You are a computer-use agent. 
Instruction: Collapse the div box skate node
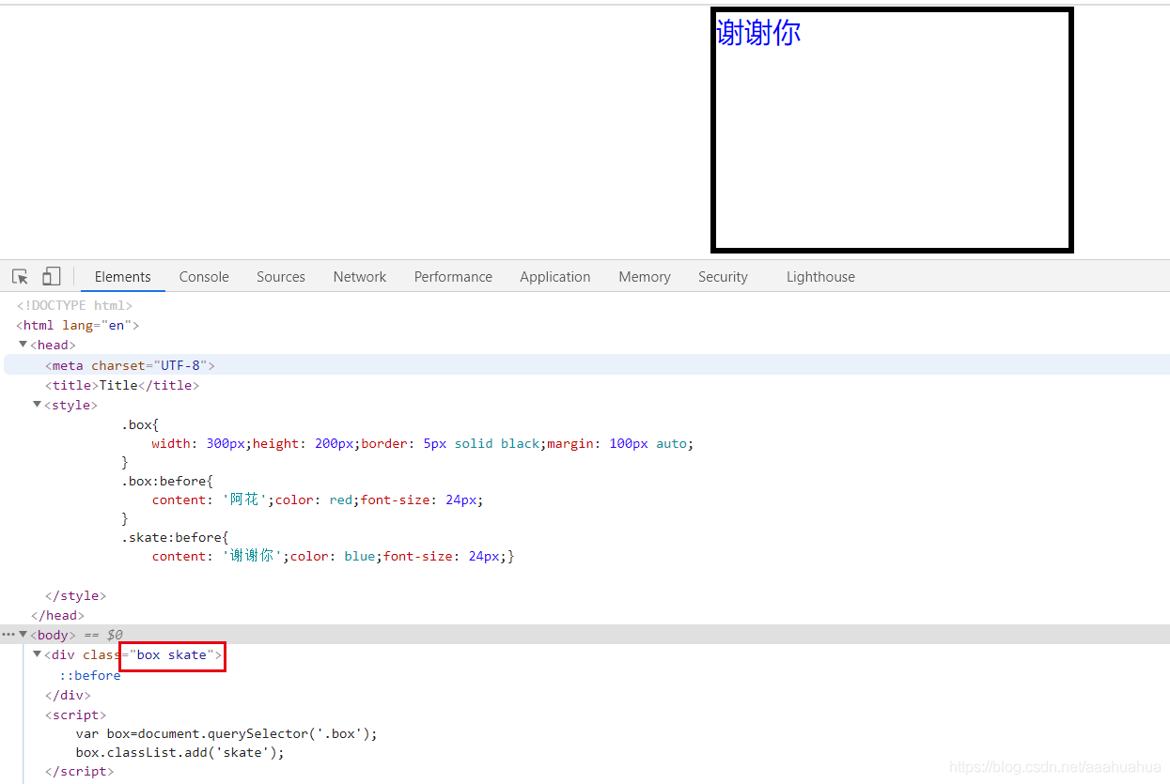38,654
